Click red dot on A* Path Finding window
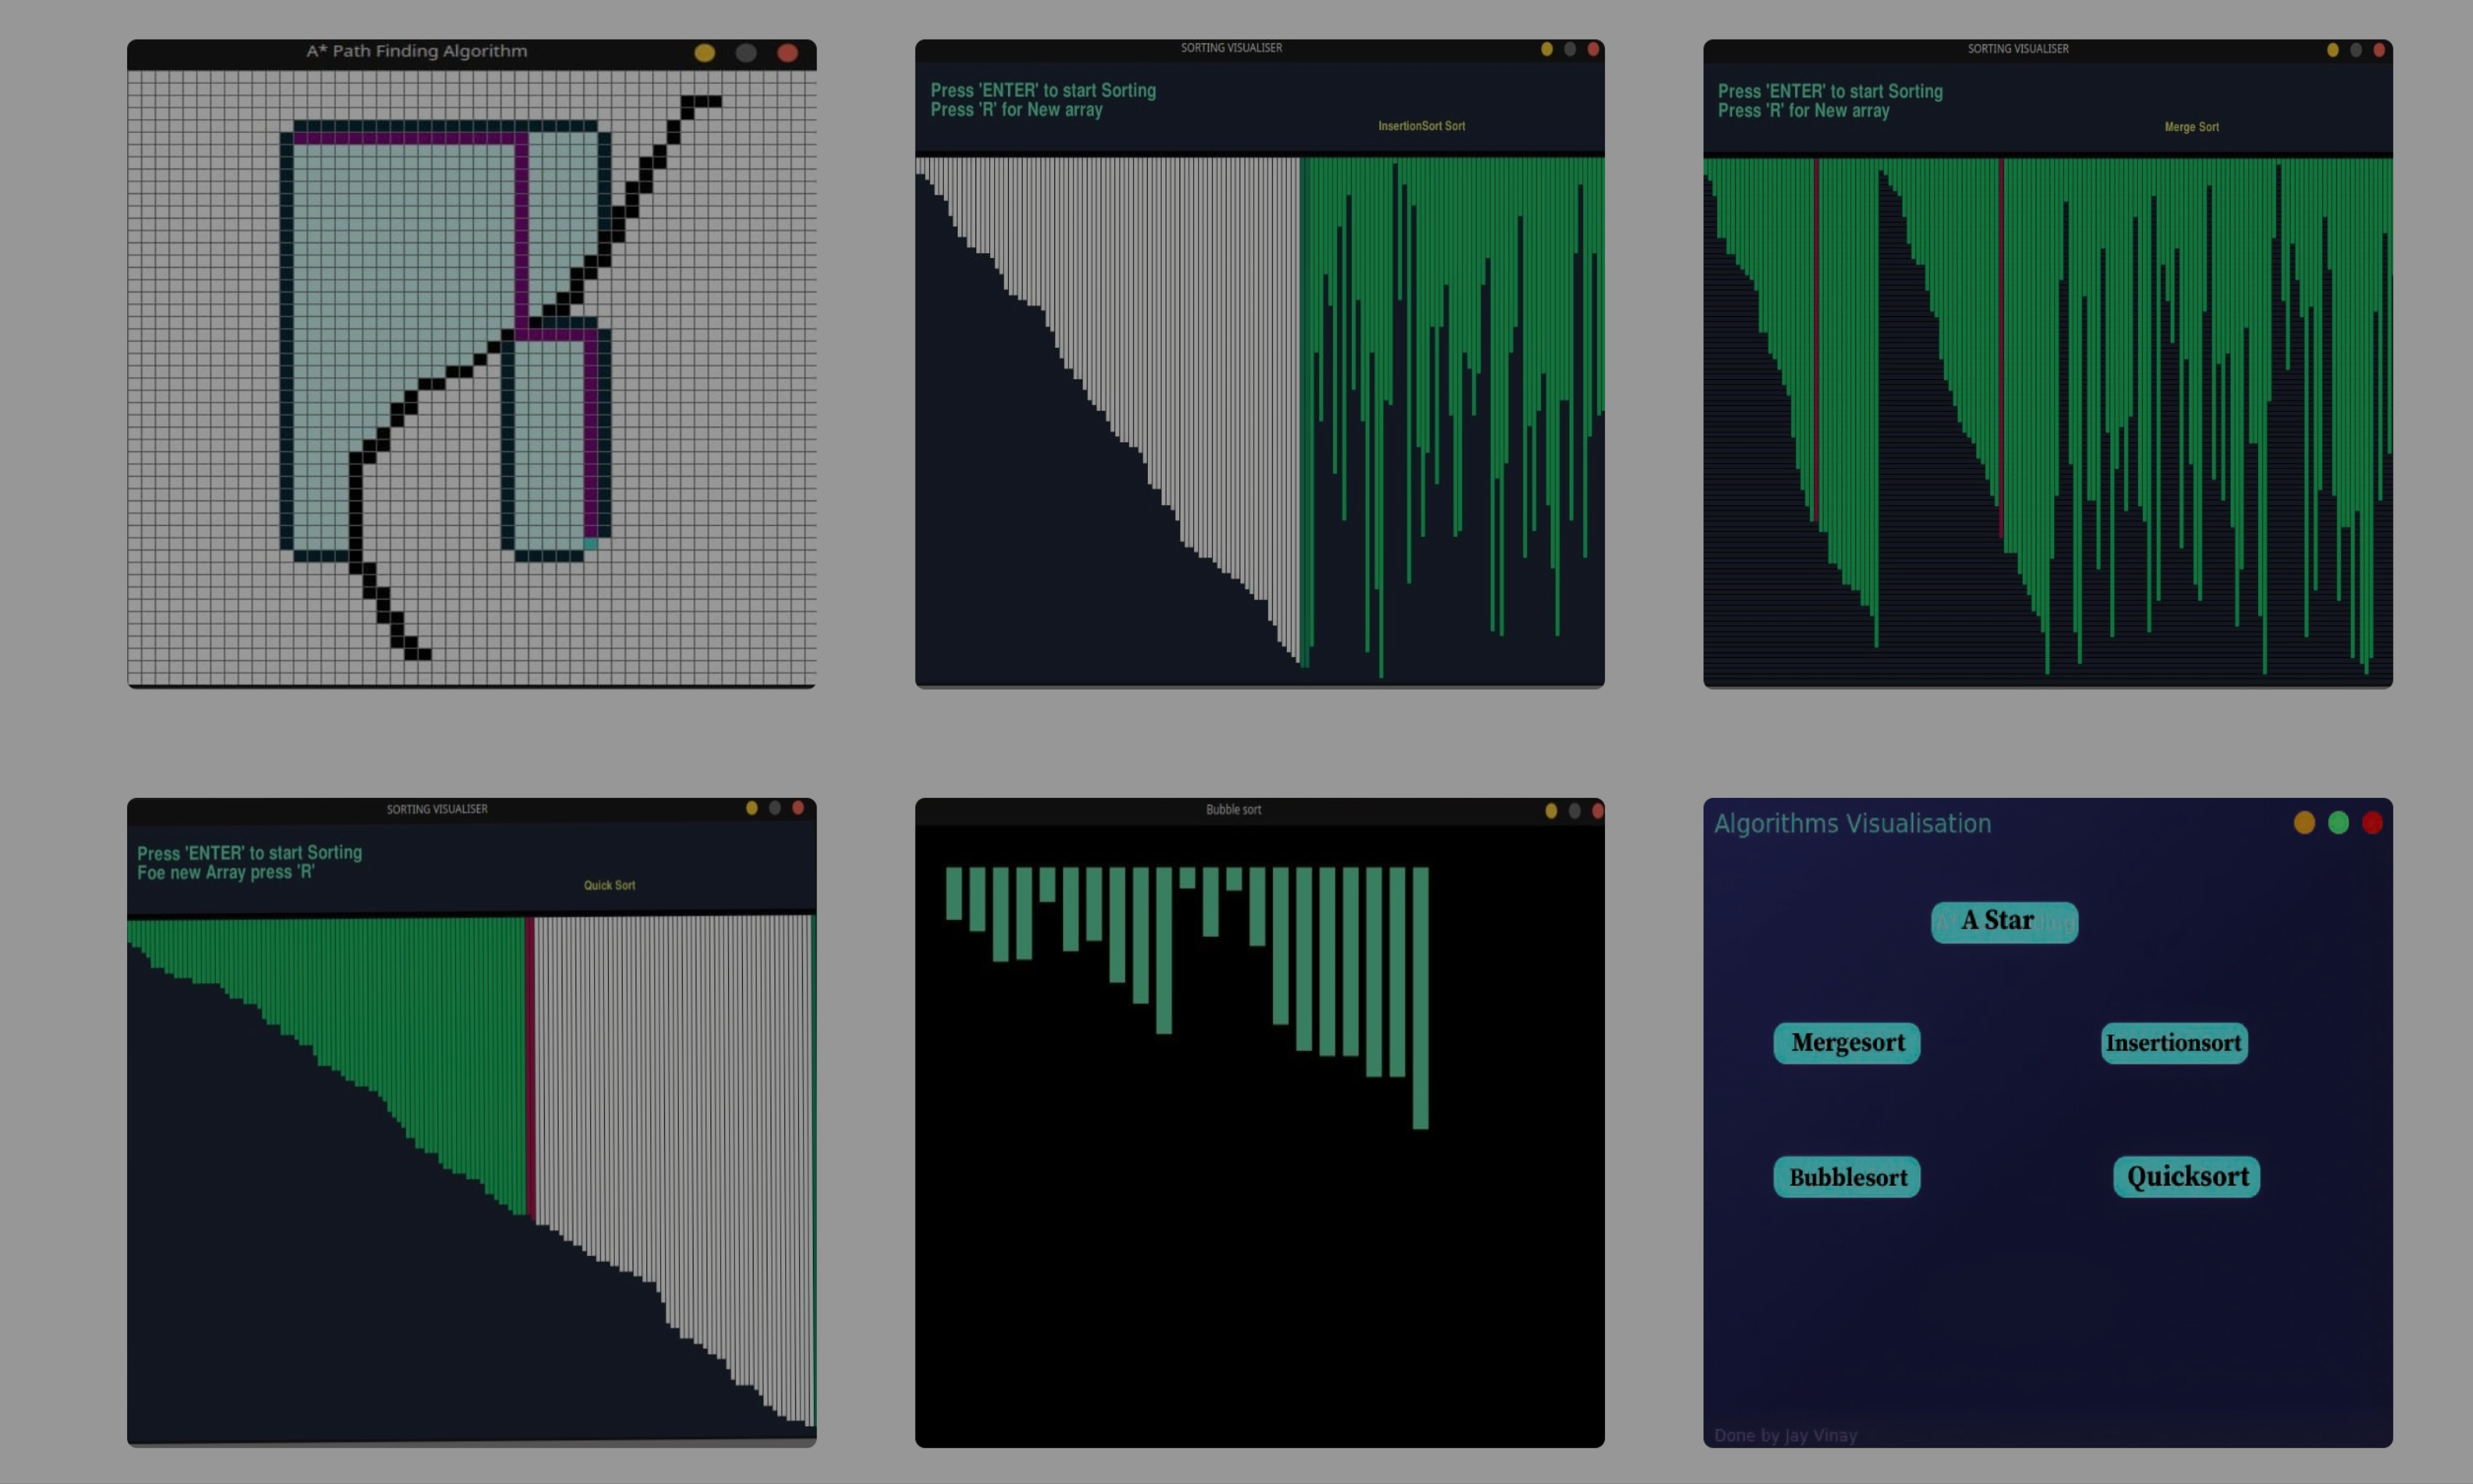Viewport: 2473px width, 1484px height. (787, 53)
